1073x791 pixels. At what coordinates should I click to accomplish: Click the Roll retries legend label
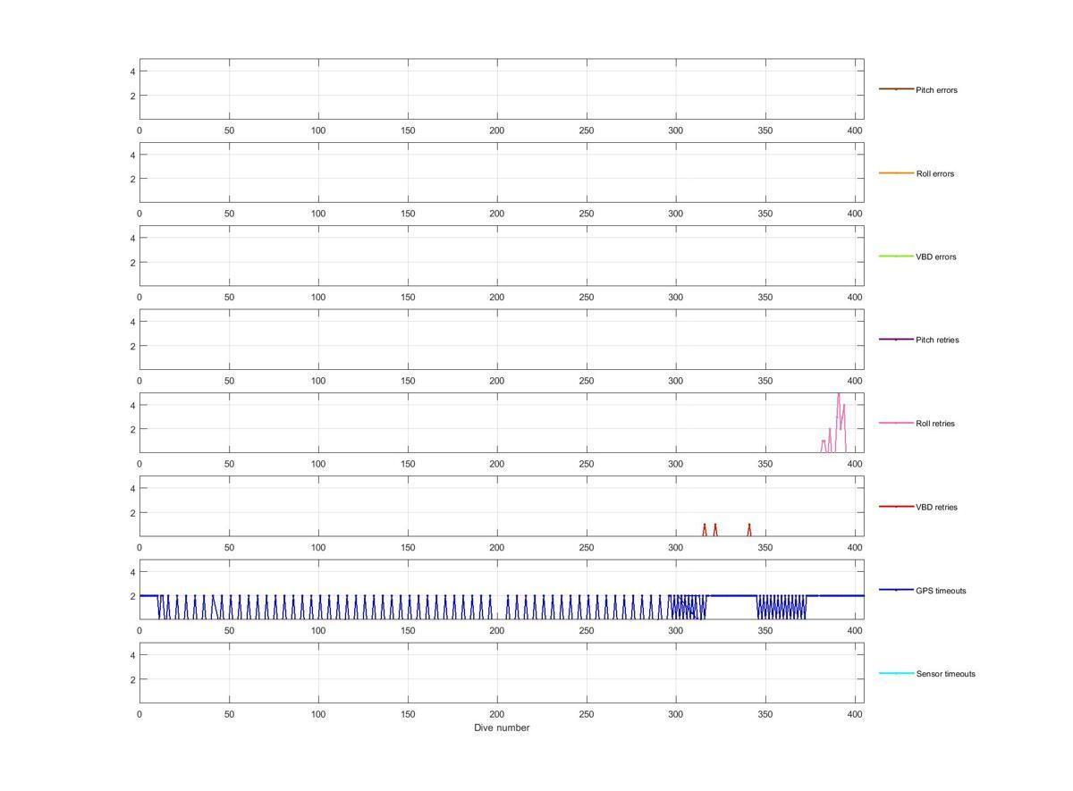pyautogui.click(x=935, y=424)
